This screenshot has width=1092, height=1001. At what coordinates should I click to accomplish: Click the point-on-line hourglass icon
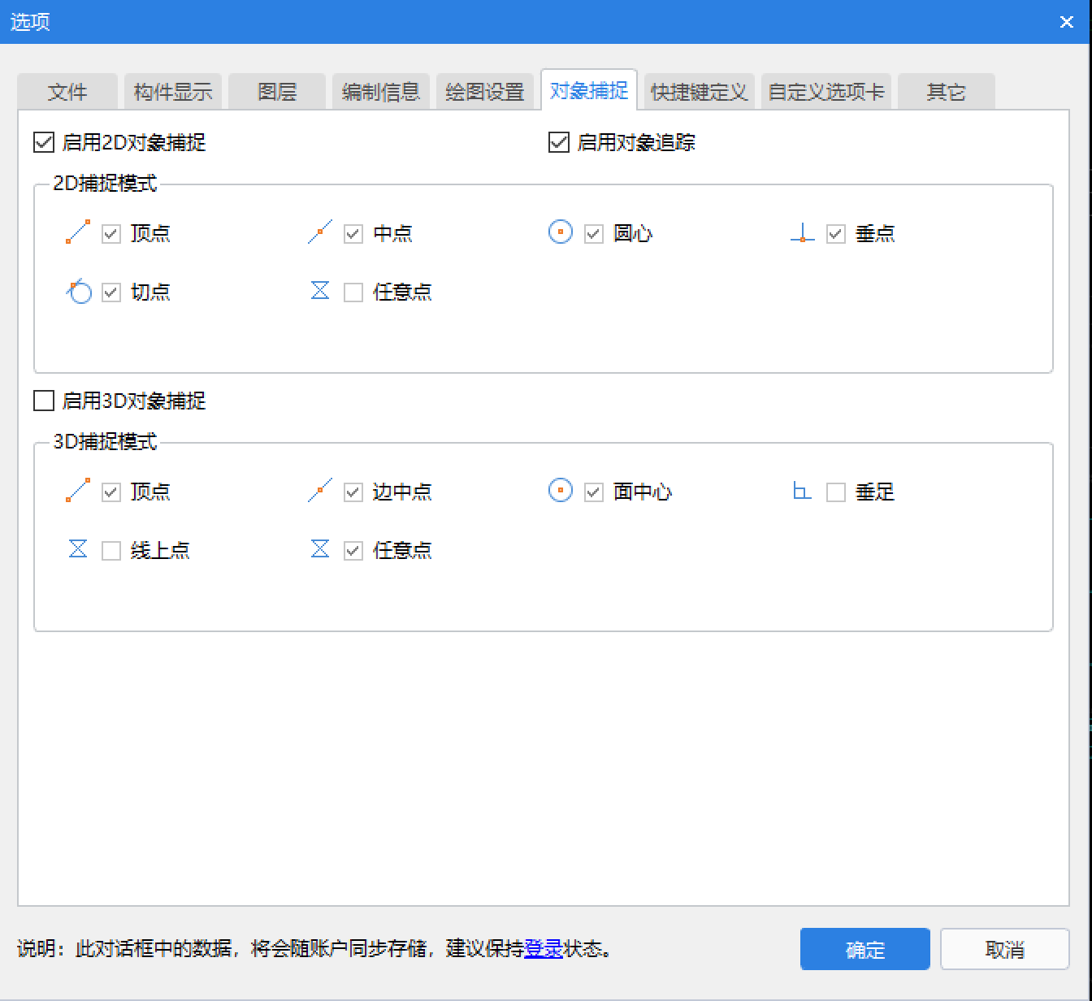point(78,549)
